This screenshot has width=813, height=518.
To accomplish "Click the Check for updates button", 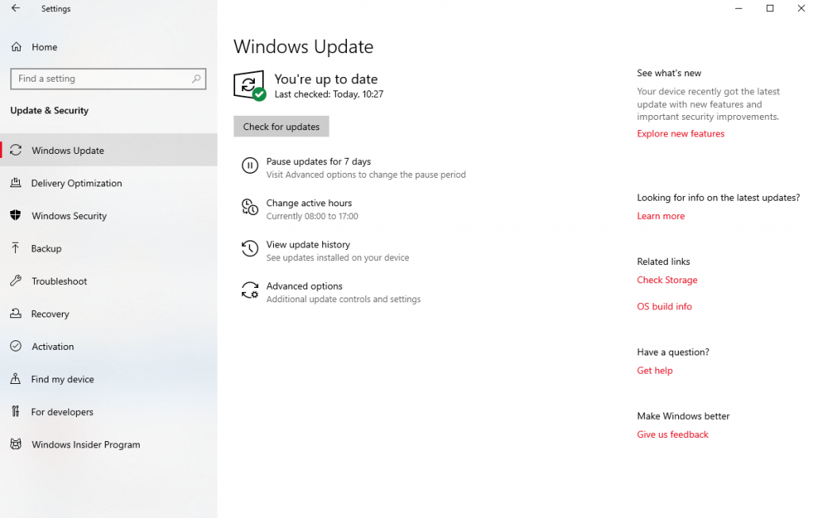I will click(x=281, y=126).
